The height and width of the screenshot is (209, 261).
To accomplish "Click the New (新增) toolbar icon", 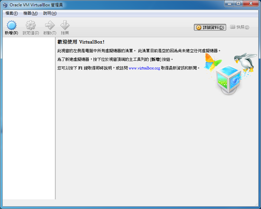I will click(12, 25).
